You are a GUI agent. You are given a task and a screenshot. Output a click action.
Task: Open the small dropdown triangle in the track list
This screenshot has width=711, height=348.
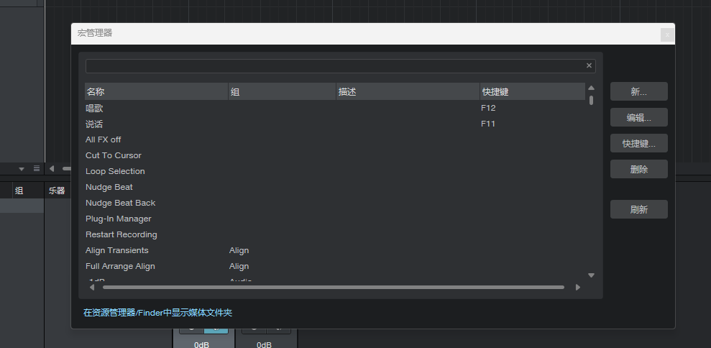tap(22, 169)
